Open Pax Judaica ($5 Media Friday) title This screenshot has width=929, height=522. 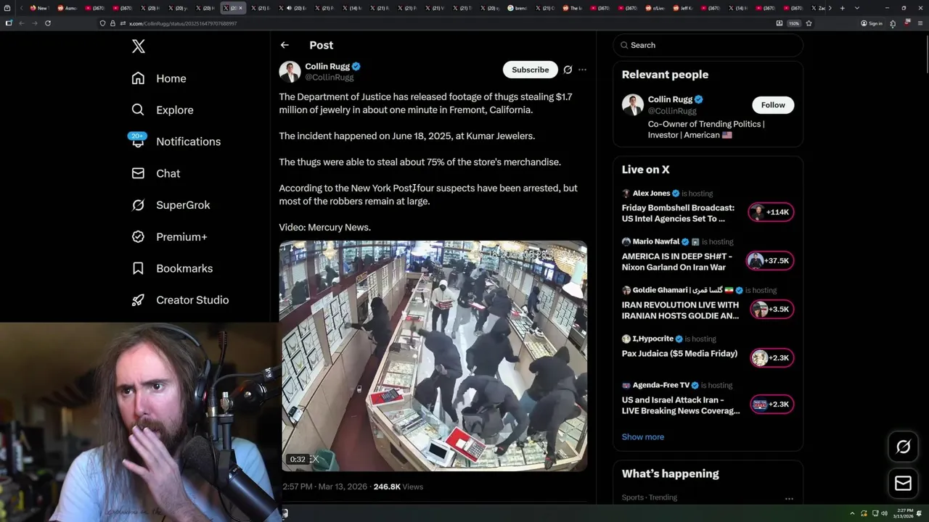tap(679, 353)
